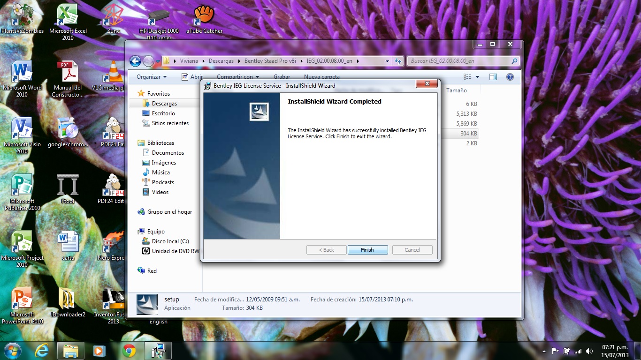The image size is (641, 360).
Task: Click Finish to exit the wizard
Action: pos(367,250)
